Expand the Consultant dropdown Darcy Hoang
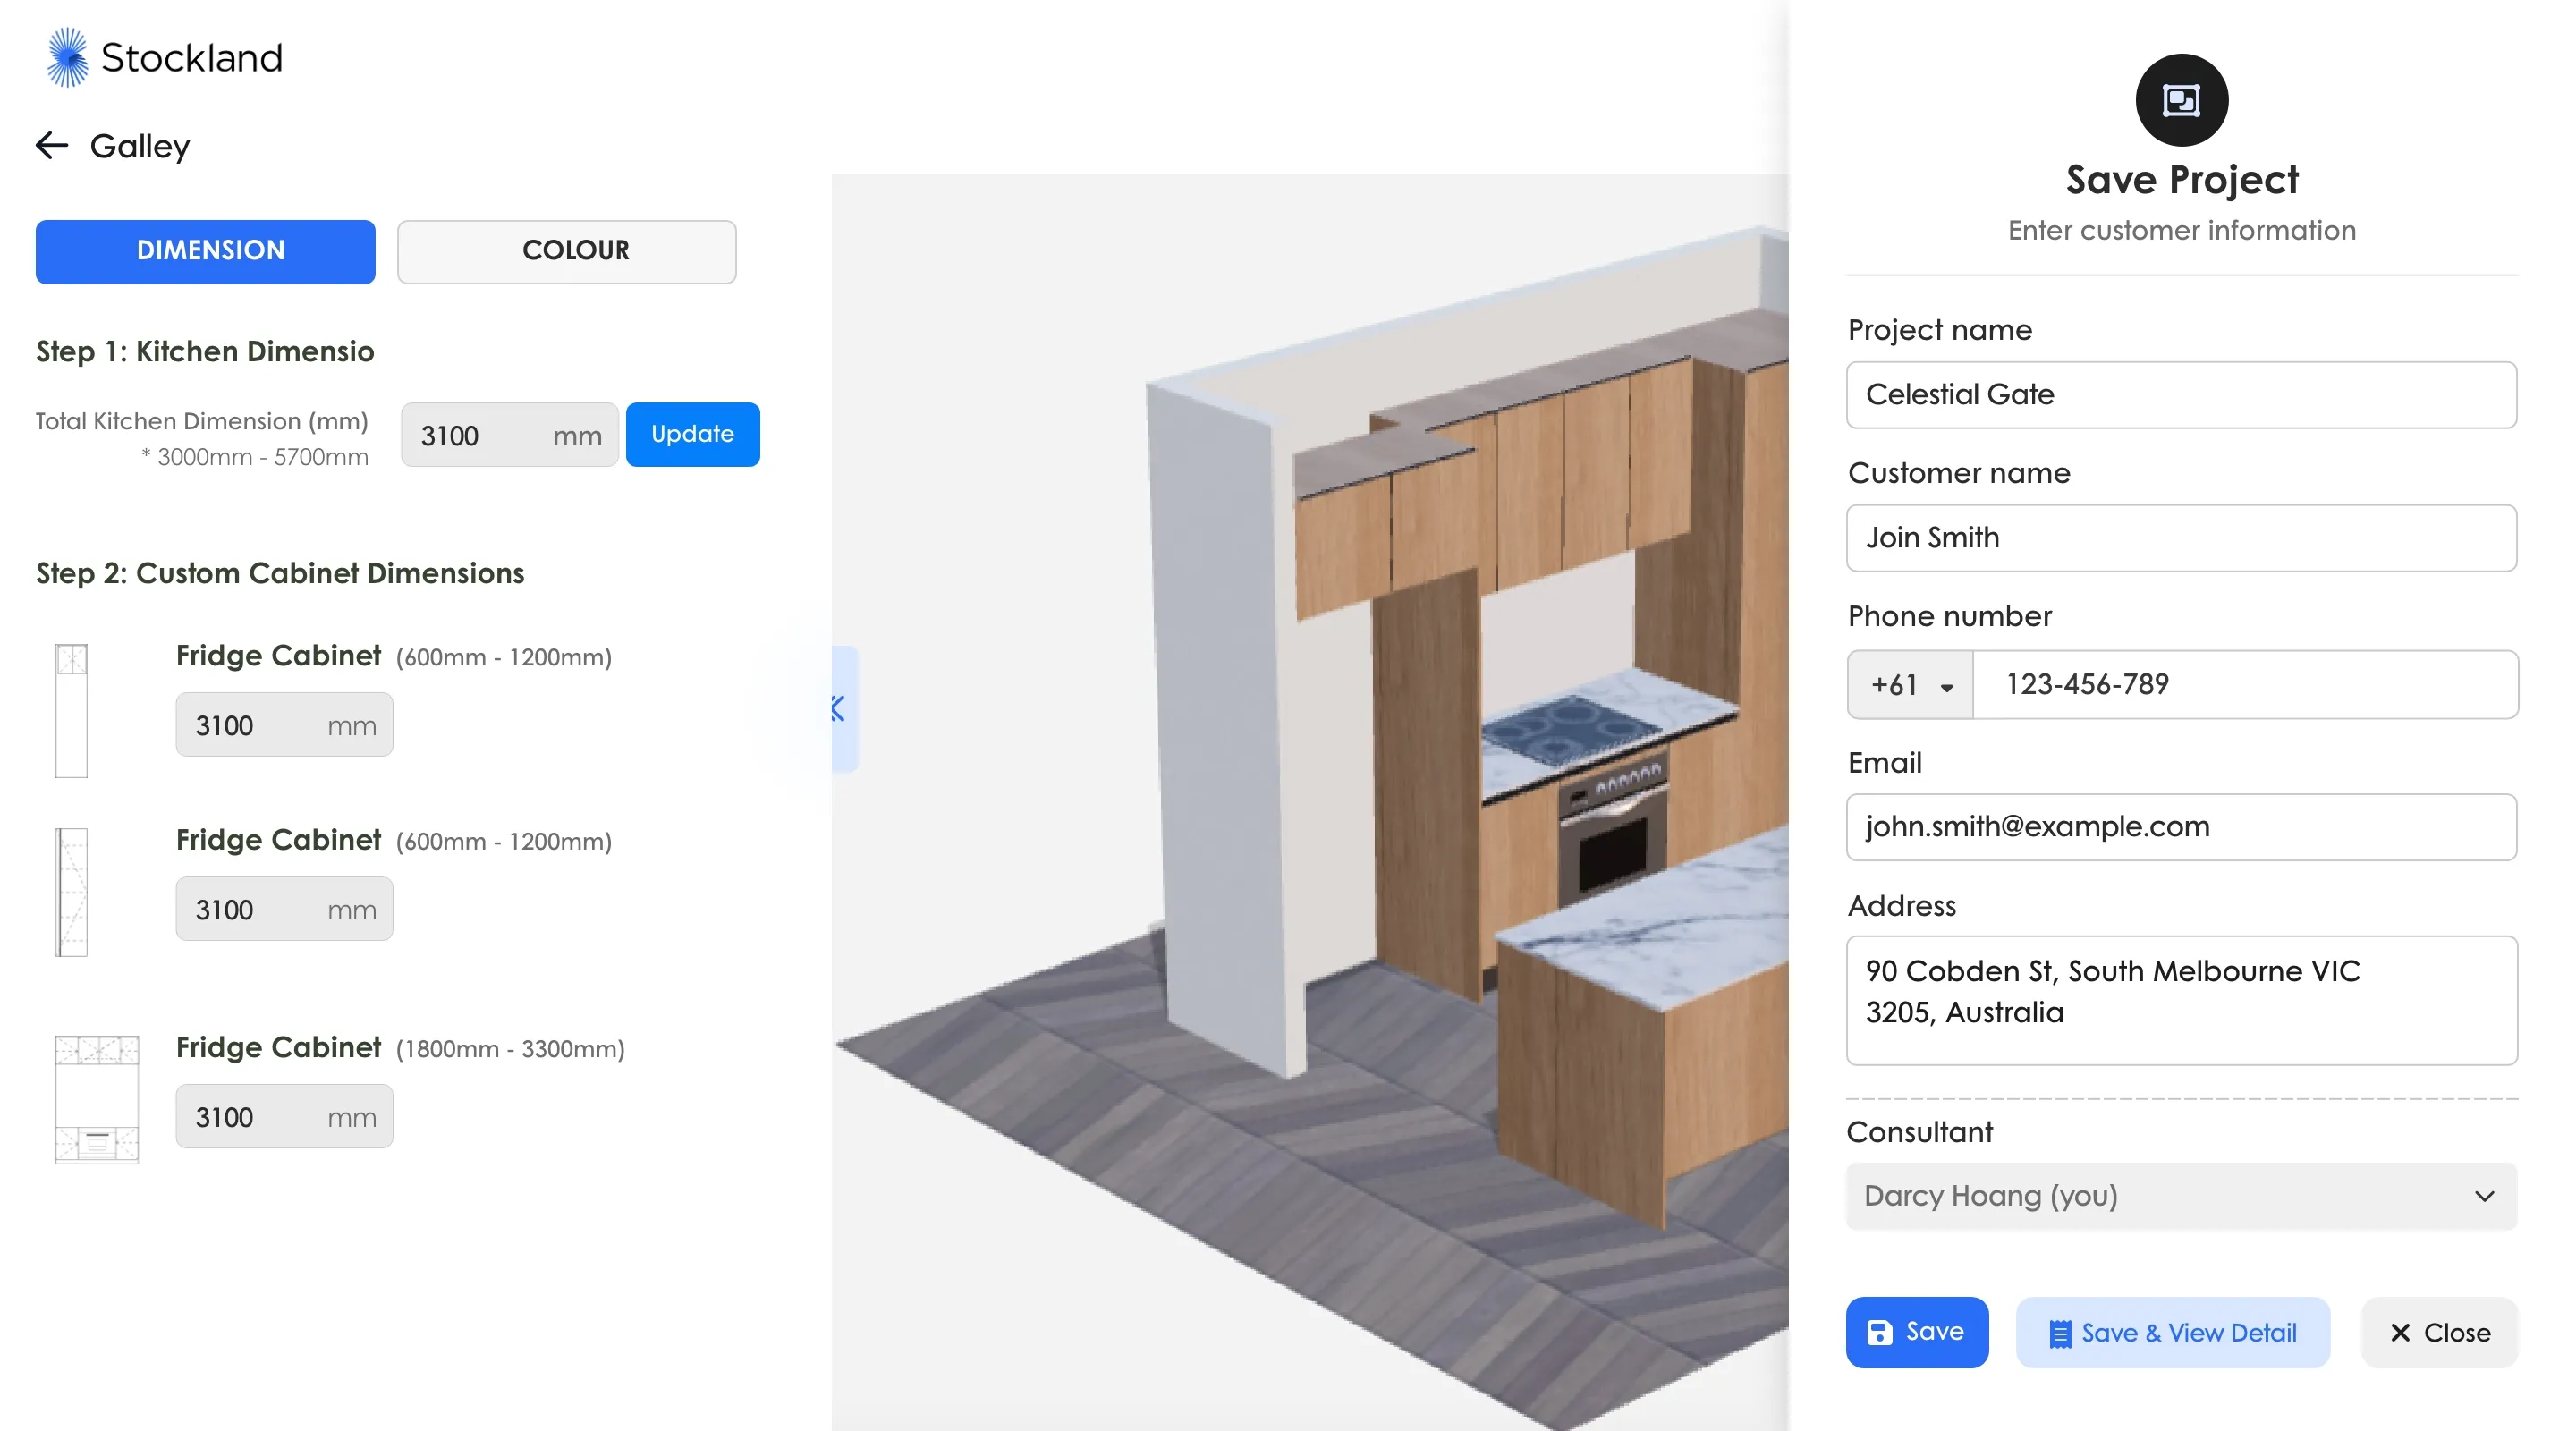The width and height of the screenshot is (2576, 1431). 2181,1196
